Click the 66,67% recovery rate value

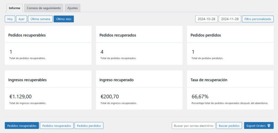pyautogui.click(x=200, y=97)
